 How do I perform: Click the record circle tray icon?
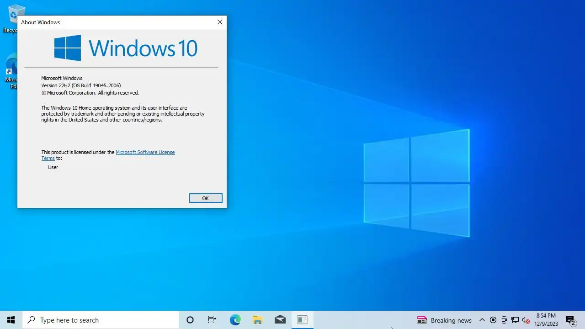(x=493, y=320)
